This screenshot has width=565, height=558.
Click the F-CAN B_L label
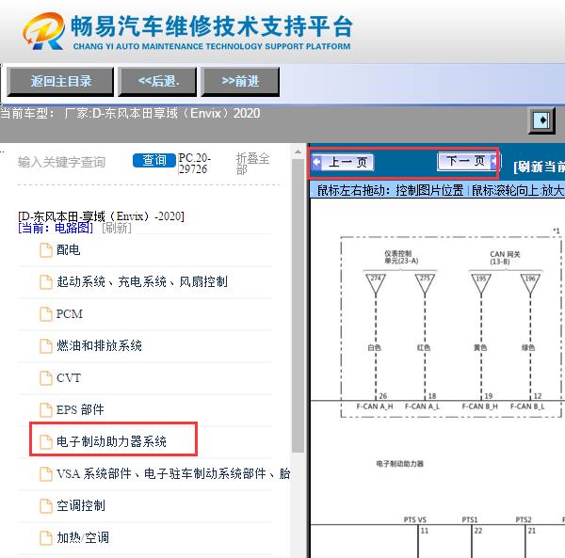[x=527, y=407]
